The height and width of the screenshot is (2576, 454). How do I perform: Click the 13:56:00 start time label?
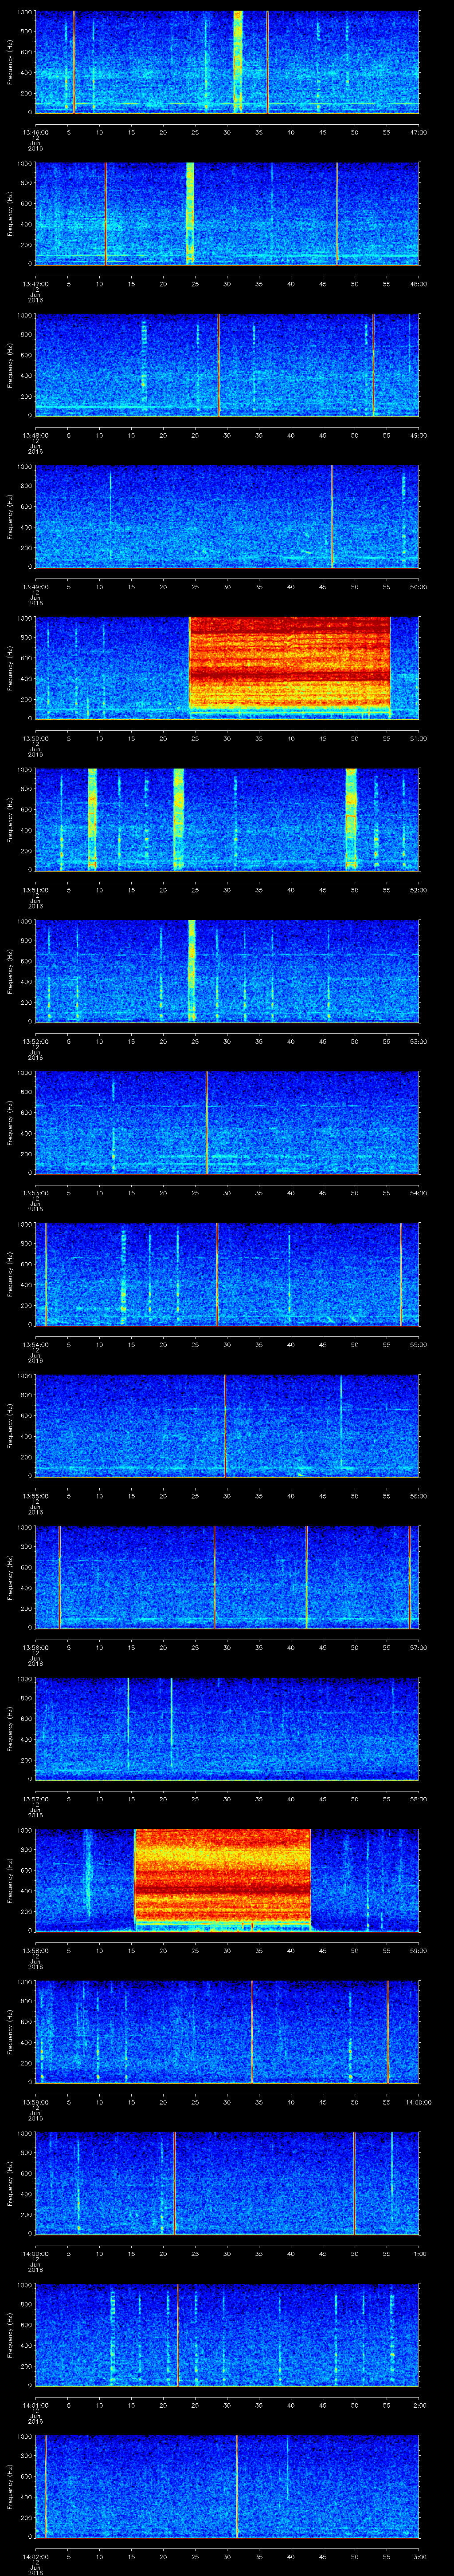(x=36, y=1648)
